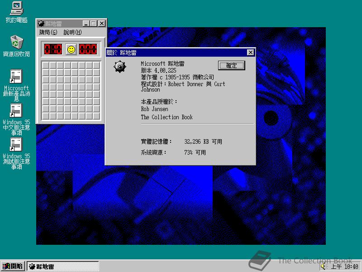This screenshot has width=362, height=272.
Task: Click the licensed-to text The Collection Book
Action: (167, 117)
